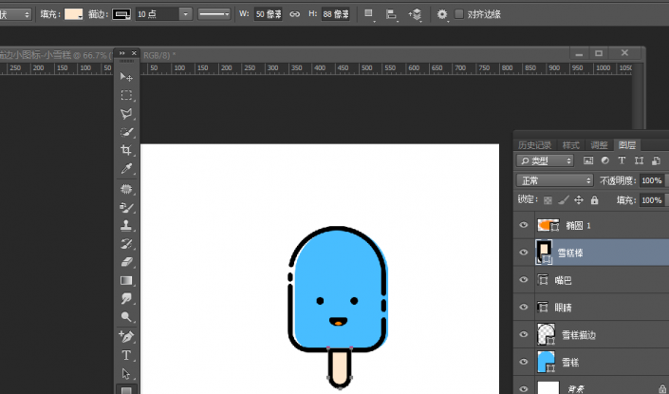
Task: Click the height H input field
Action: (x=335, y=14)
